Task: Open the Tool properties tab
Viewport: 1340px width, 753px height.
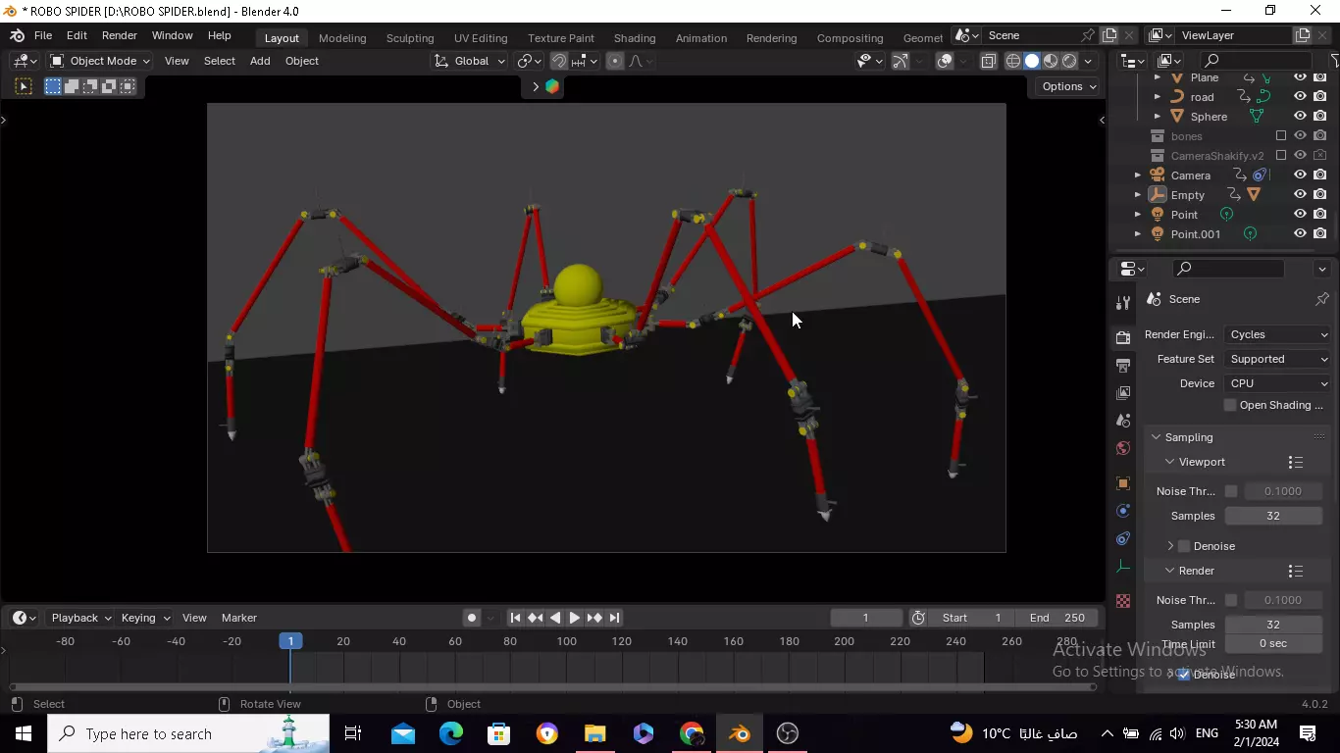Action: (1123, 302)
